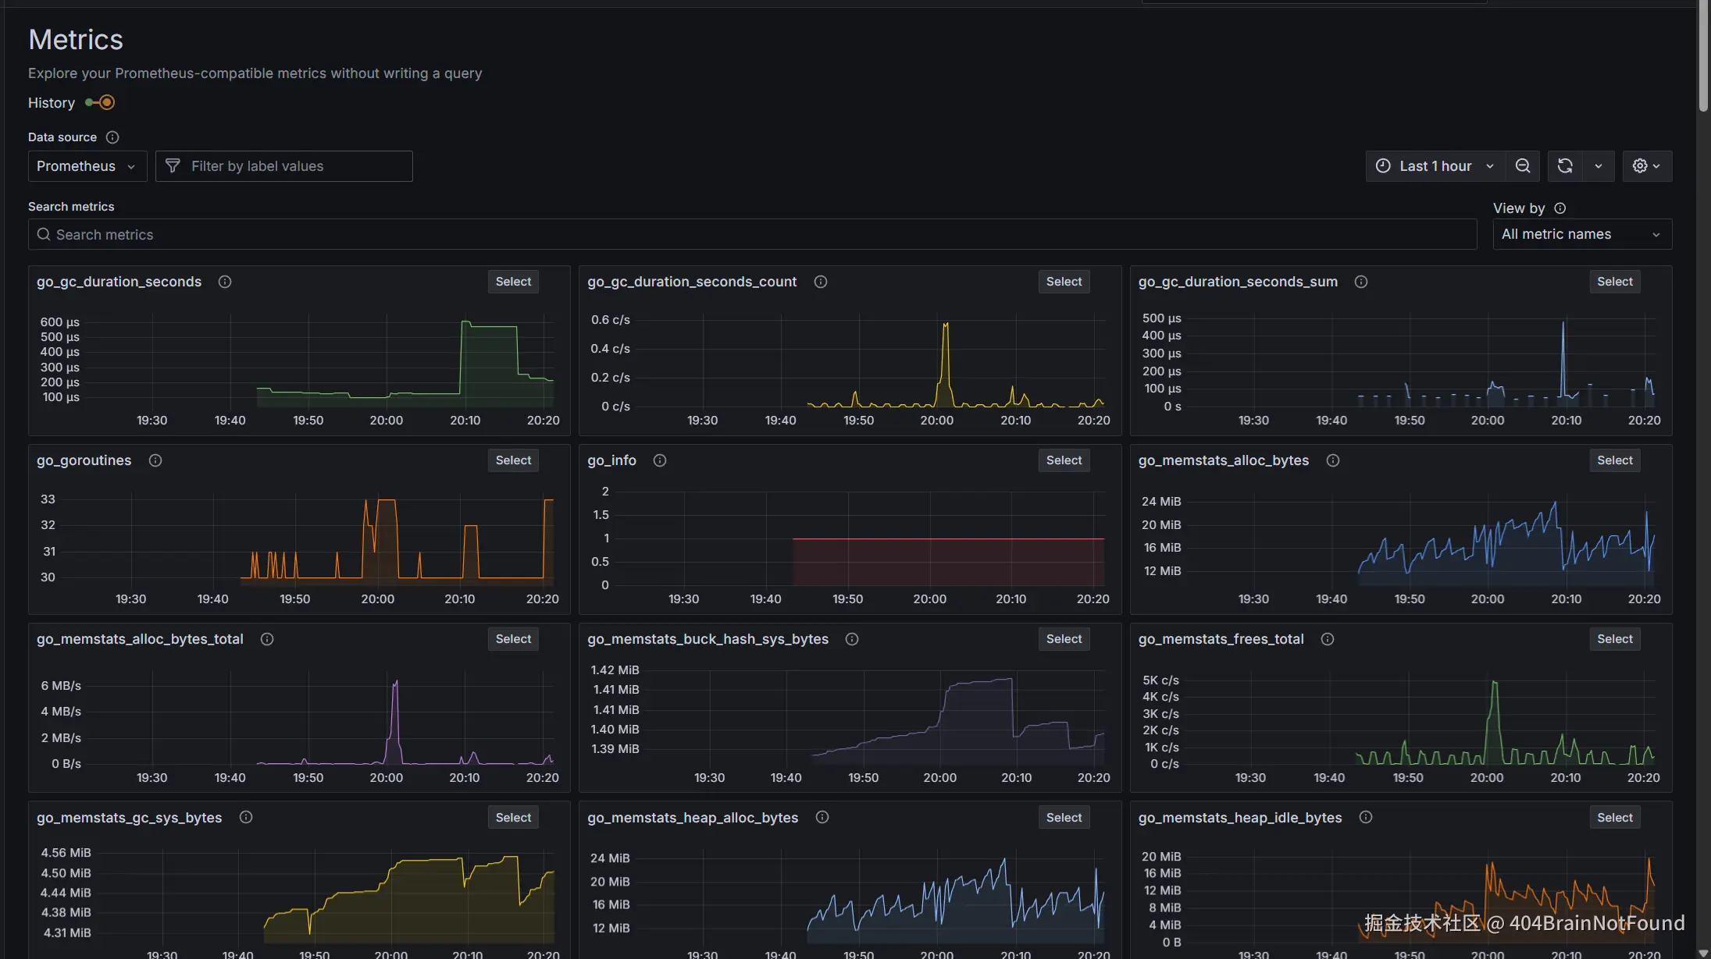Expand the Last 1 hour time picker
This screenshot has width=1711, height=959.
point(1434,166)
